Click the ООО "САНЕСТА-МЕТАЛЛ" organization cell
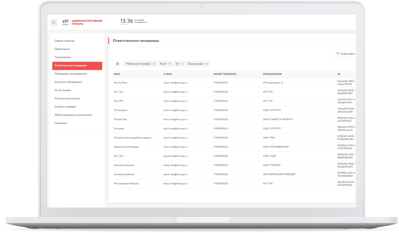Viewport: 399px width, 233px height. tap(278, 119)
